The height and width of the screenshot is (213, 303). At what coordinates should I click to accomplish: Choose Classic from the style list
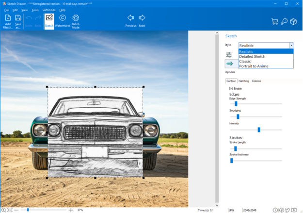[266, 61]
